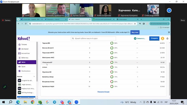
Task: Show hidden system tray icons
Action: click(x=141, y=102)
